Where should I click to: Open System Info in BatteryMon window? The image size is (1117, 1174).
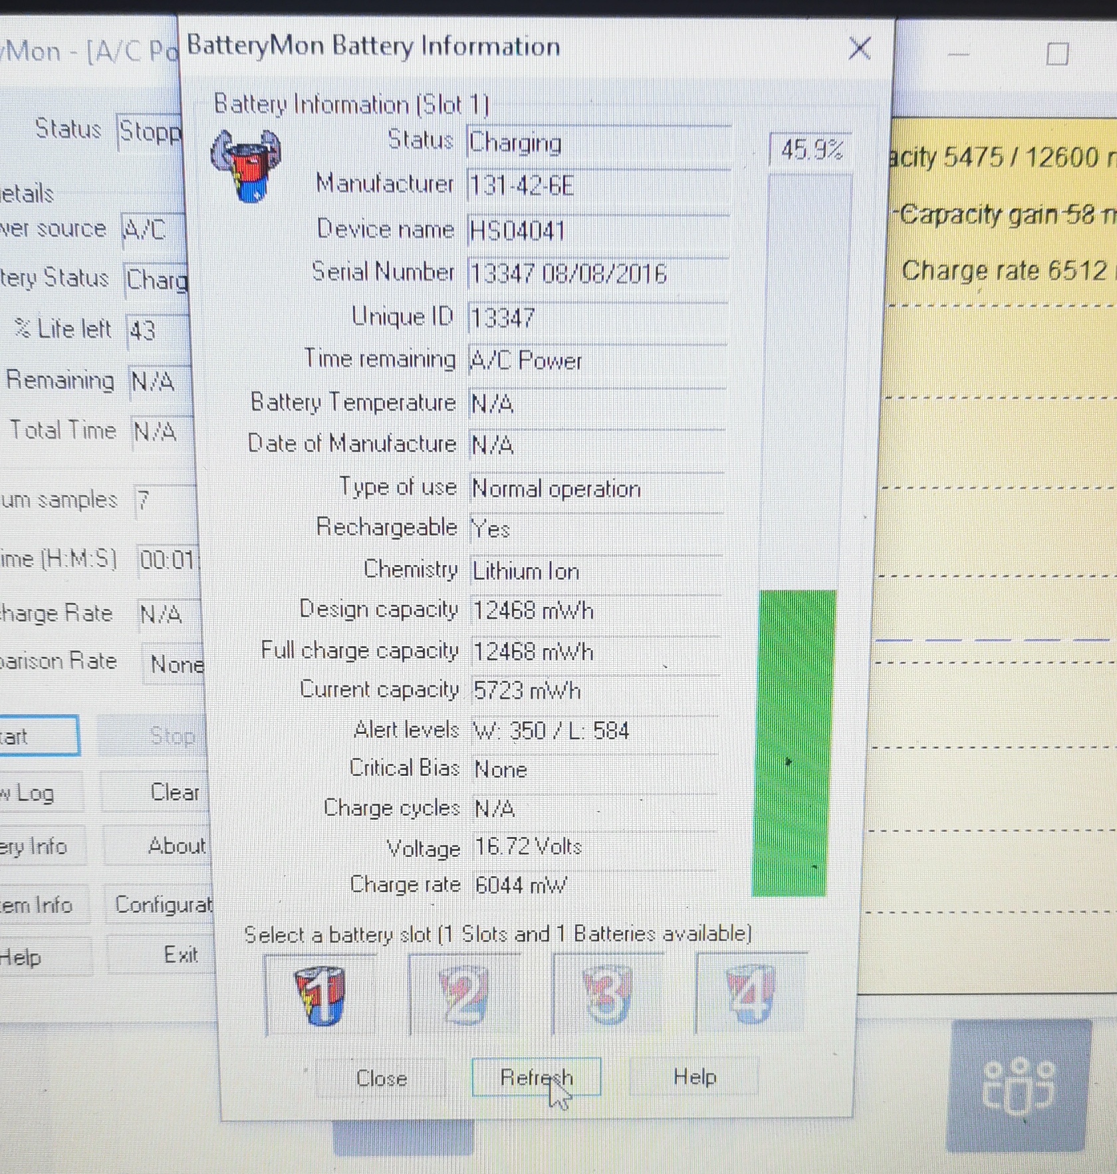tap(44, 905)
